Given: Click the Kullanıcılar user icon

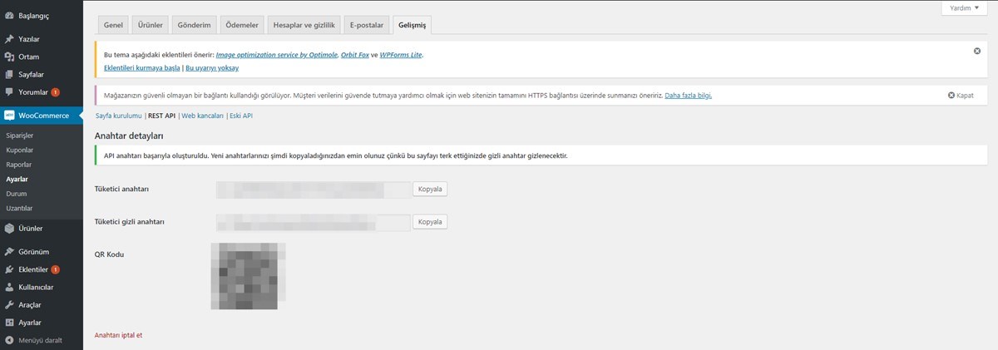Looking at the screenshot, I should (x=9, y=287).
